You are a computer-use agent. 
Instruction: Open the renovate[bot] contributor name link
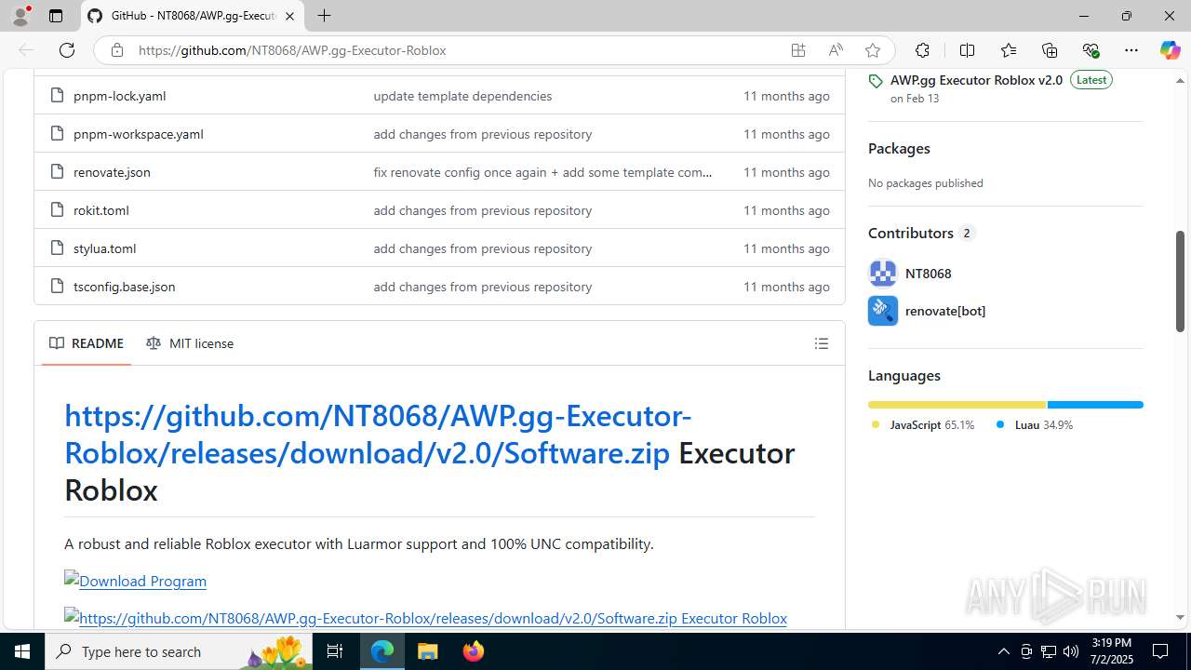pyautogui.click(x=945, y=311)
